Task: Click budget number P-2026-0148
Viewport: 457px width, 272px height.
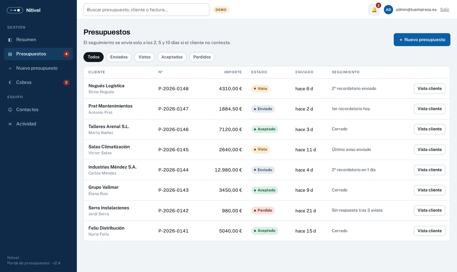Action: pyautogui.click(x=173, y=89)
